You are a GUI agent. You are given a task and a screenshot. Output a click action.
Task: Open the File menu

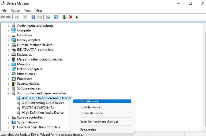[x=4, y=10]
